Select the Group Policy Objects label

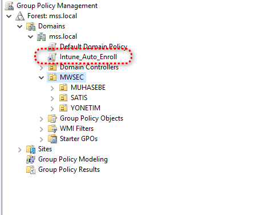click(x=91, y=118)
